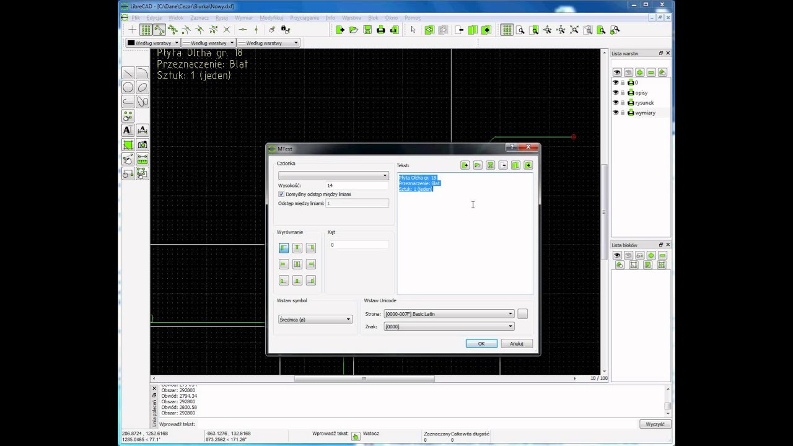Image resolution: width=793 pixels, height=446 pixels.
Task: Toggle lock on opisy layer
Action: point(623,93)
